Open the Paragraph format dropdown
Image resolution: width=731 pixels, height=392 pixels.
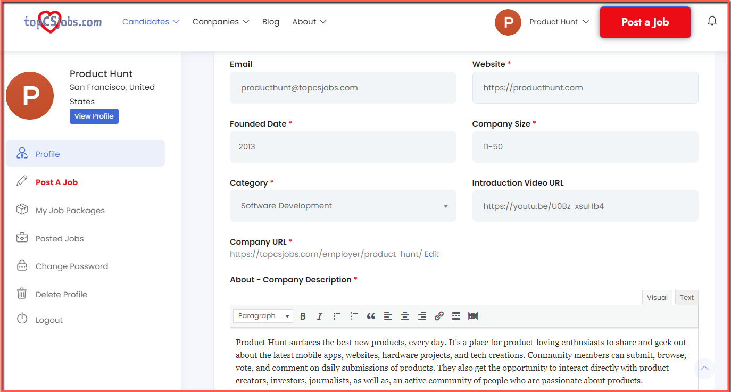pyautogui.click(x=263, y=316)
